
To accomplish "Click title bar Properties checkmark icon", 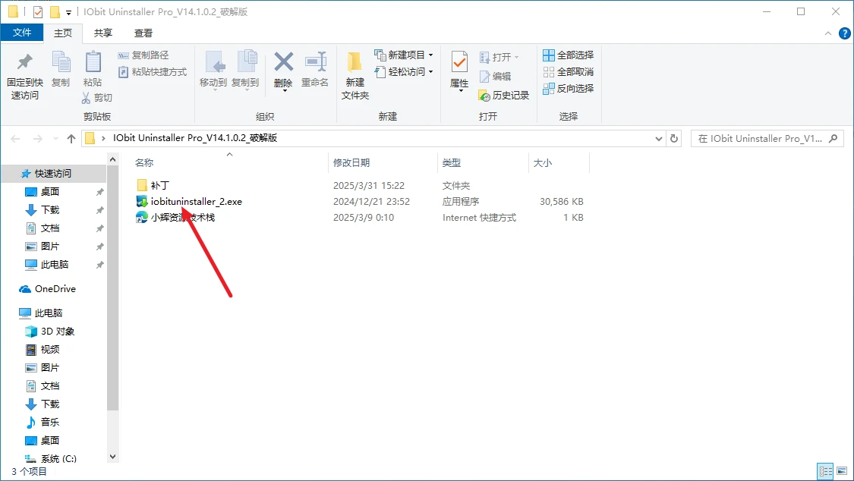I will [x=38, y=12].
